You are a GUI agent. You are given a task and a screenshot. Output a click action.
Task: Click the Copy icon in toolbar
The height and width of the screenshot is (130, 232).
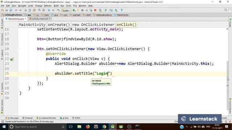tap(30, 10)
